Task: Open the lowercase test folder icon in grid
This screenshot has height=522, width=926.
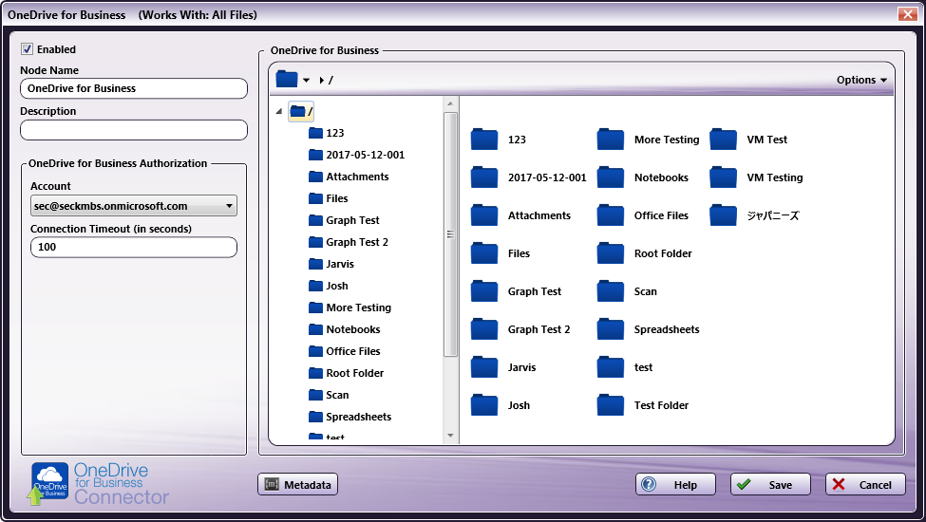Action: pyautogui.click(x=611, y=367)
